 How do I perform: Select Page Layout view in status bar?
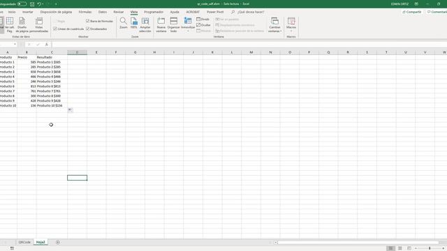point(400,248)
